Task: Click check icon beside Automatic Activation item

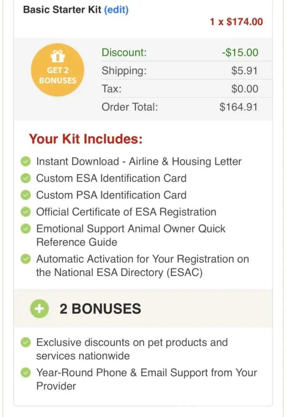Action: (26, 259)
